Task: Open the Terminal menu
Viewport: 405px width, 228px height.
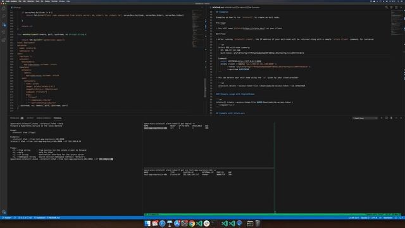Action: pos(54,1)
